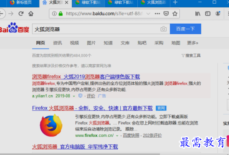
Task: Select the 图片 results tab
Action: [91, 43]
